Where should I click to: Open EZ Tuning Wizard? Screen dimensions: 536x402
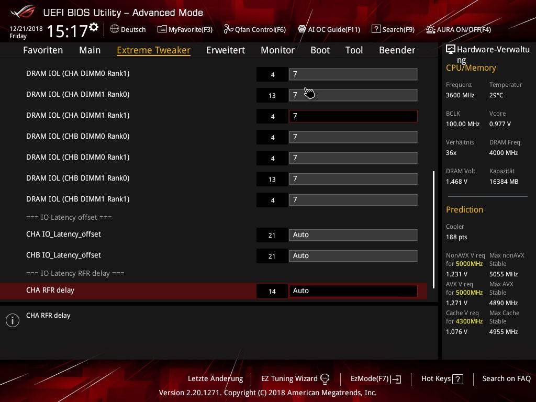pos(295,378)
